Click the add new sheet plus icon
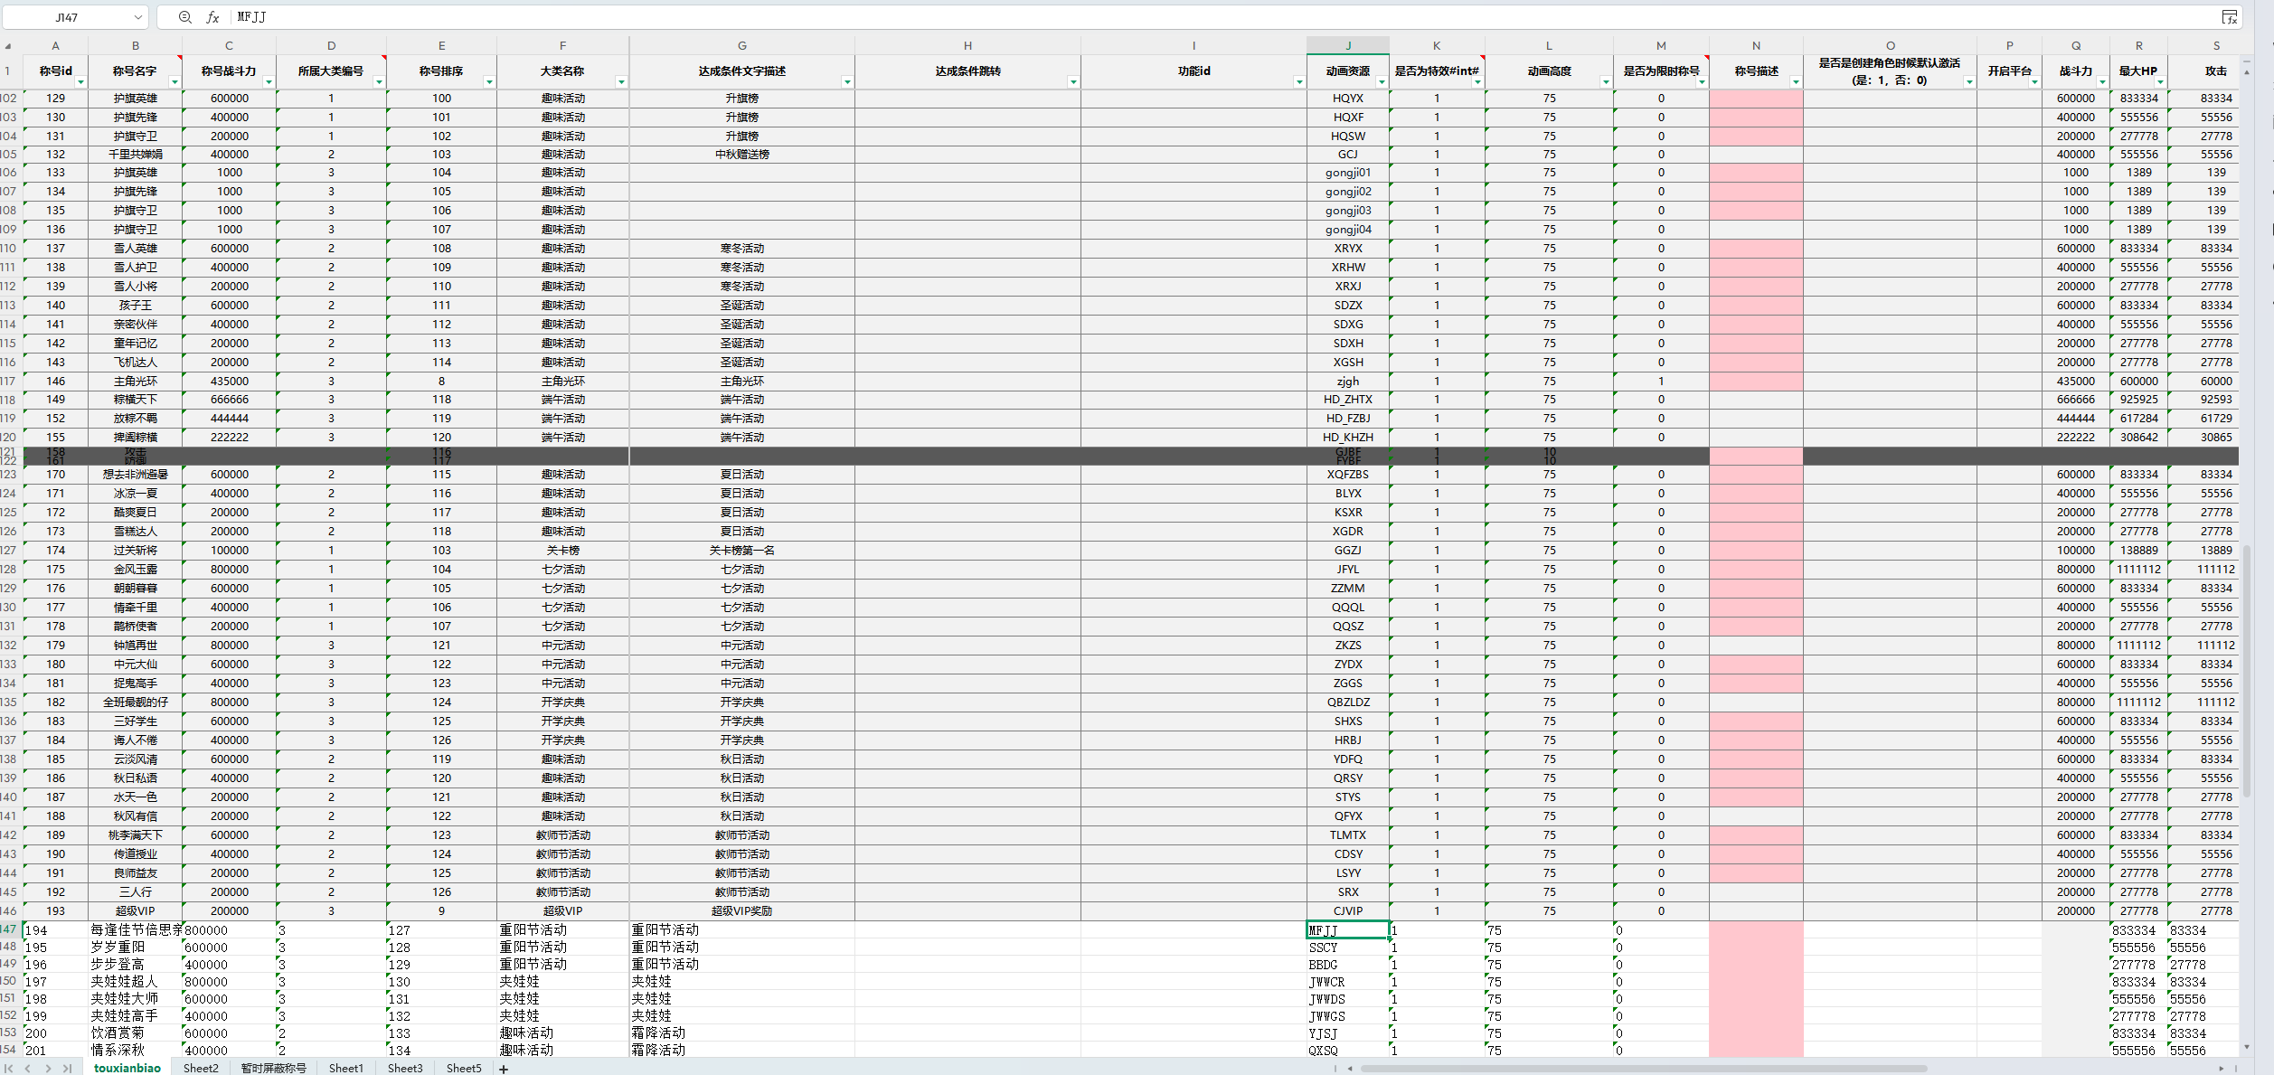Image resolution: width=2274 pixels, height=1075 pixels. (504, 1069)
